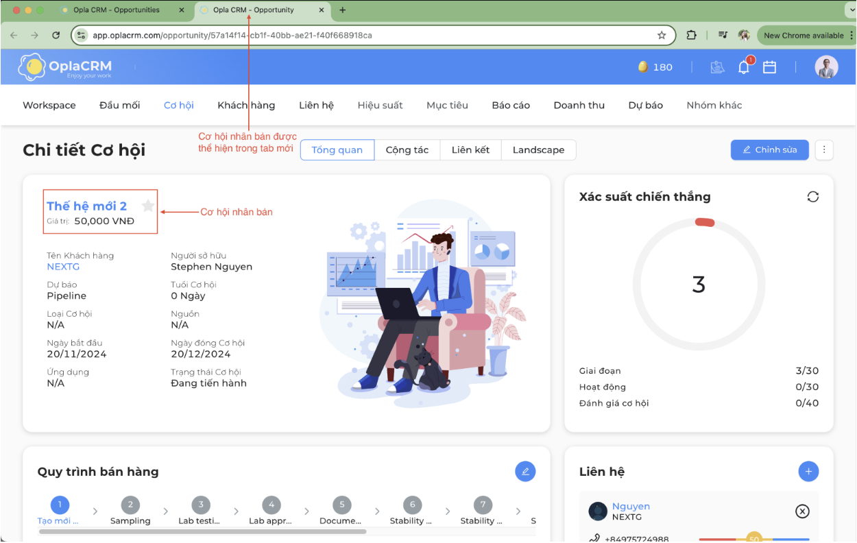Switch to the Liên kết tab
This screenshot has height=543, width=857.
(470, 150)
